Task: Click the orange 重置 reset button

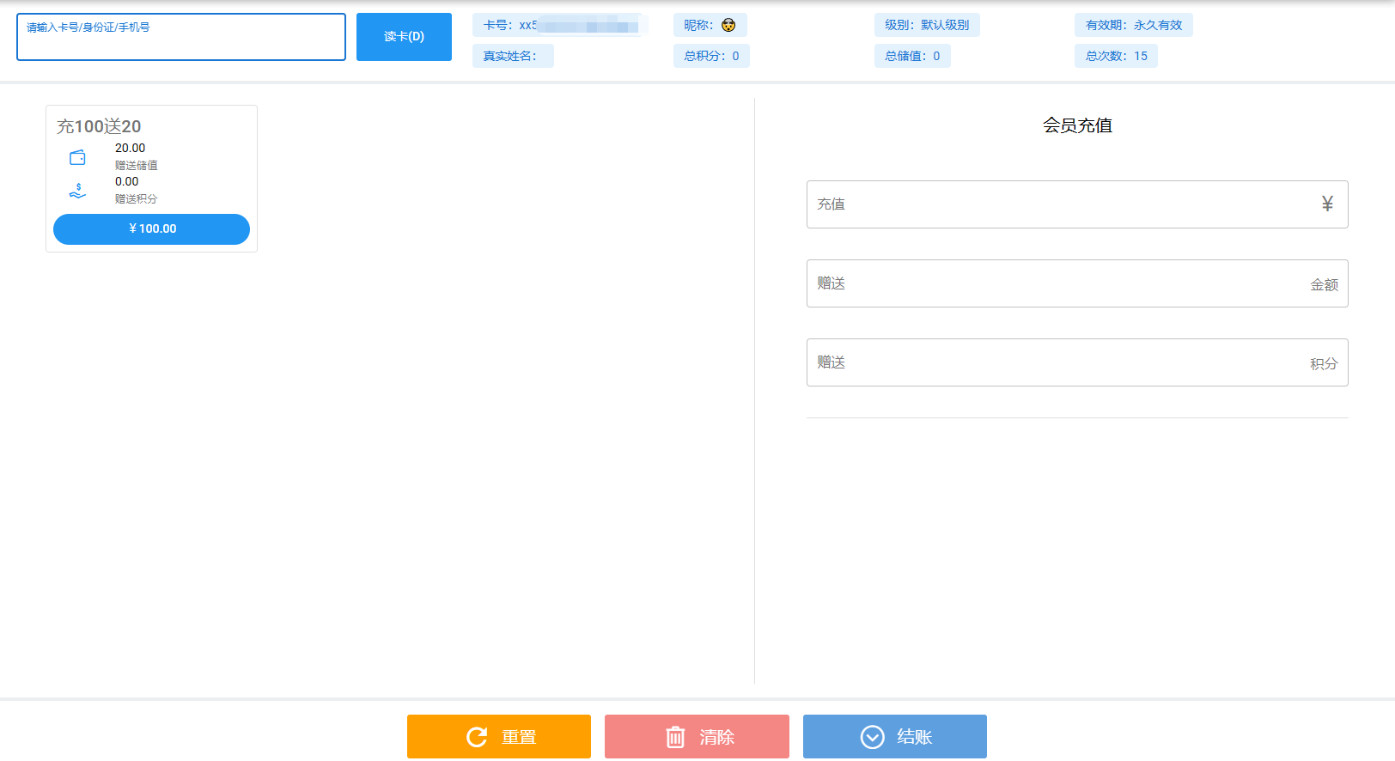Action: click(x=499, y=737)
